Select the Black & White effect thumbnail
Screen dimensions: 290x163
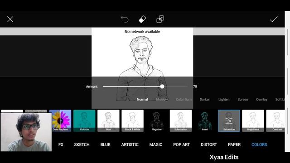[132, 121]
